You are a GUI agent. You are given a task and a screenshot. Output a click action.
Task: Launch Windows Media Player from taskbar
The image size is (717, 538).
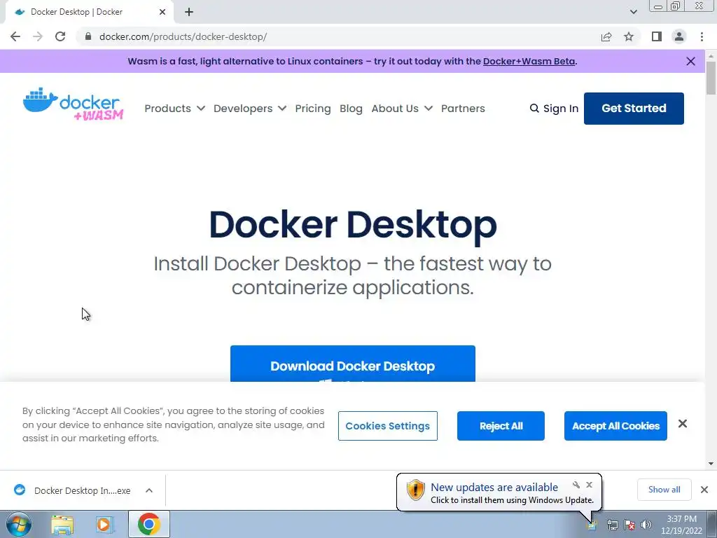click(x=104, y=524)
